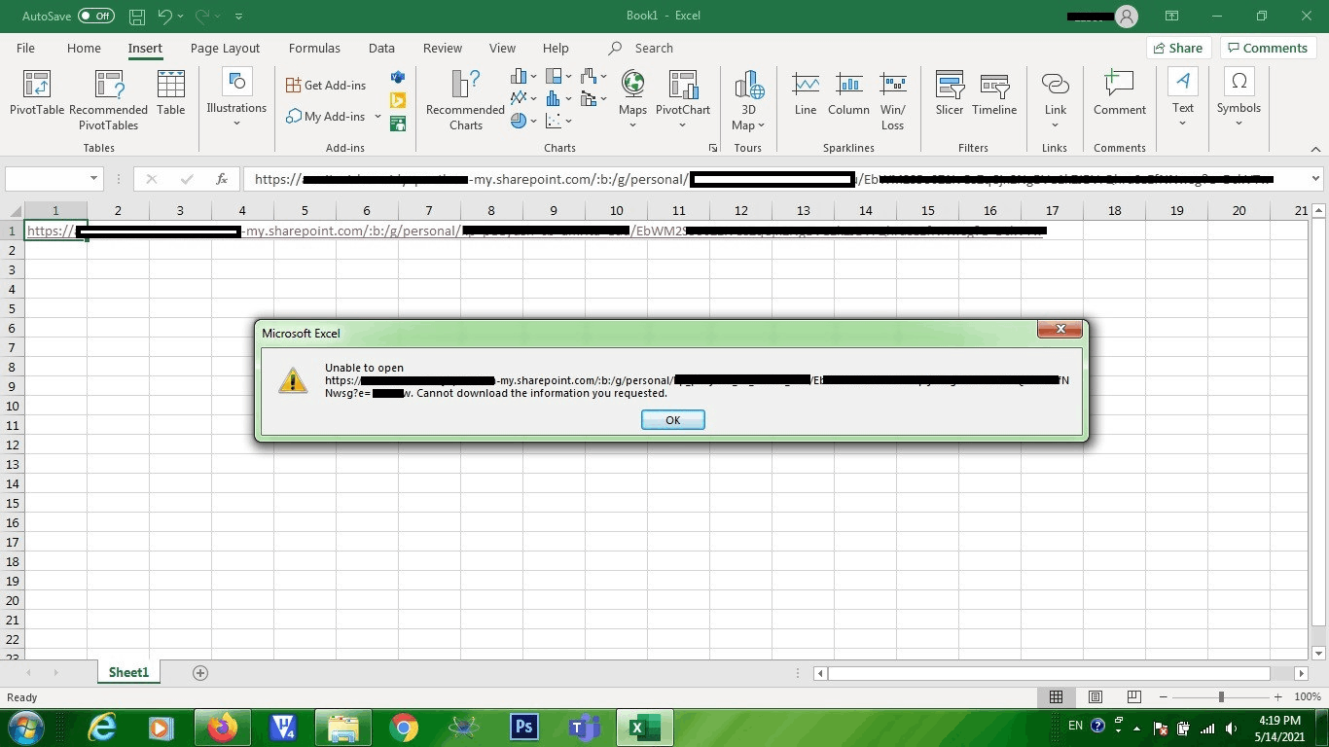The width and height of the screenshot is (1329, 747).
Task: Toggle the AutoSave switch
Action: [x=95, y=16]
